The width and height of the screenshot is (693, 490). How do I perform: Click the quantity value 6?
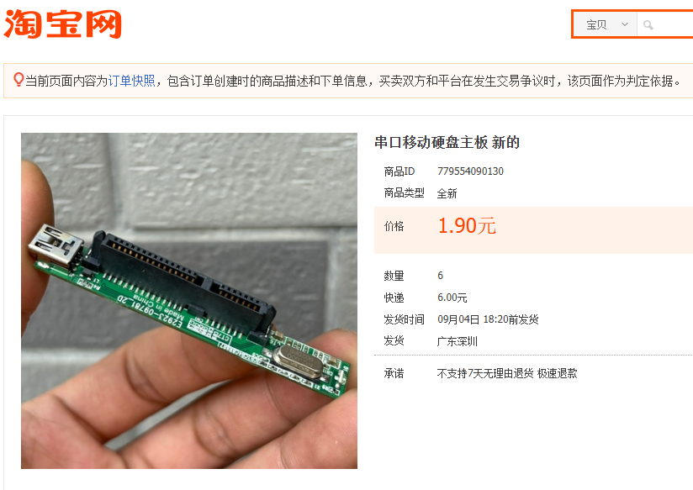click(x=440, y=276)
